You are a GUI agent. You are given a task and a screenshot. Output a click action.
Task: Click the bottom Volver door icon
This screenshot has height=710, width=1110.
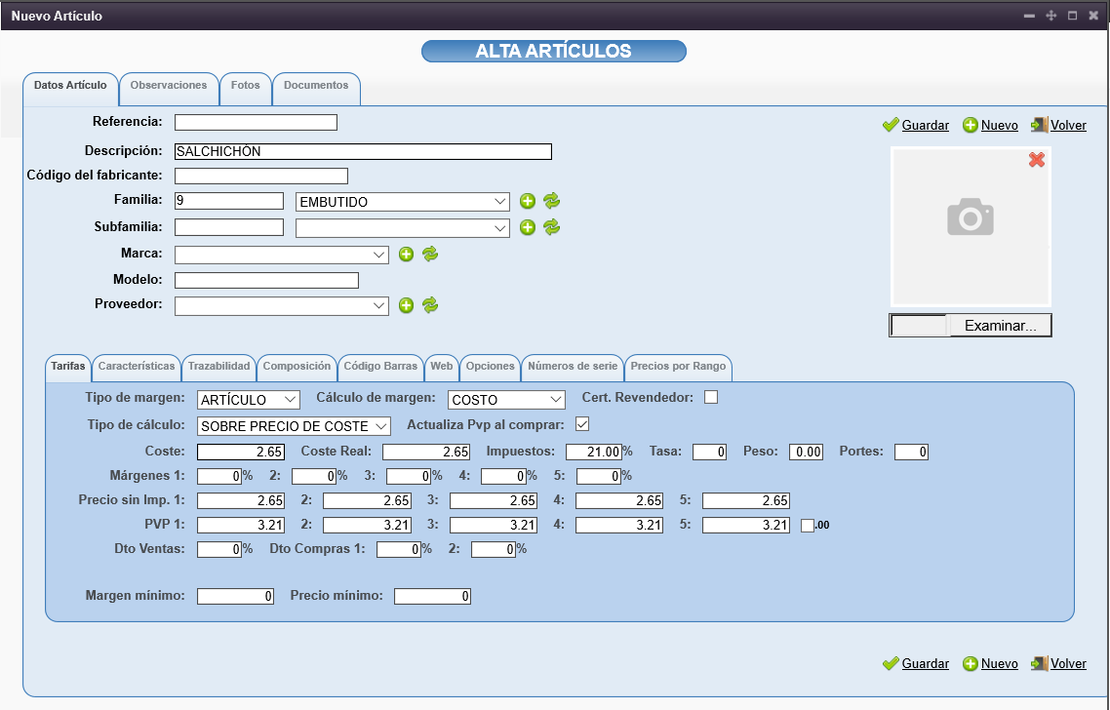1039,664
